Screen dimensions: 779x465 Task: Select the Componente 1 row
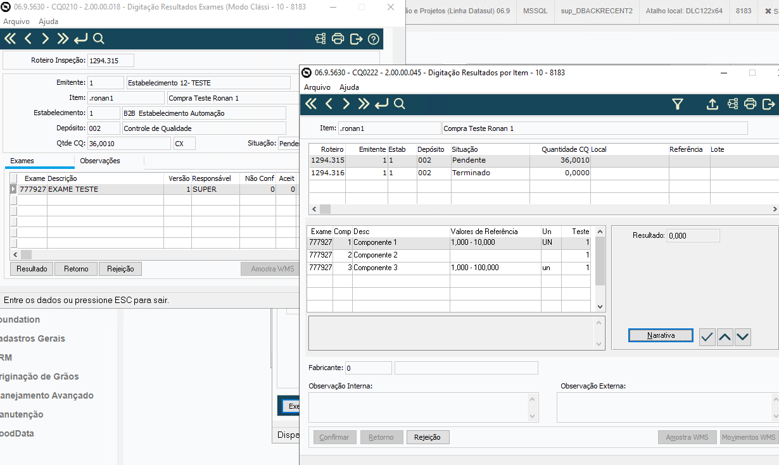[x=450, y=242]
